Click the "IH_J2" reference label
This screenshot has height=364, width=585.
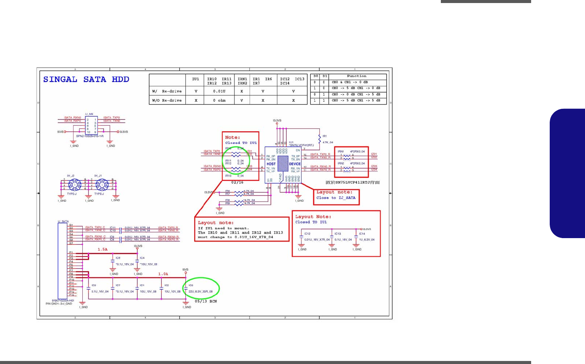tap(71, 176)
